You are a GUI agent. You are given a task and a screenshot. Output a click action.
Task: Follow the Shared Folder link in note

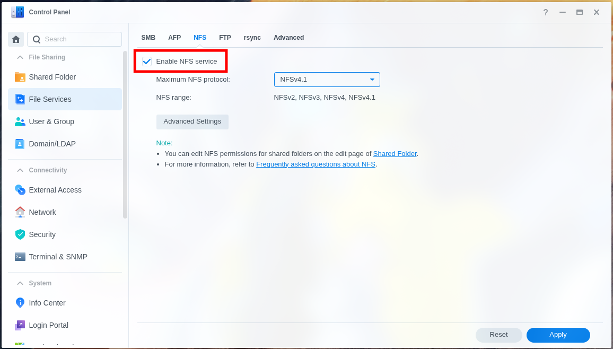395,154
